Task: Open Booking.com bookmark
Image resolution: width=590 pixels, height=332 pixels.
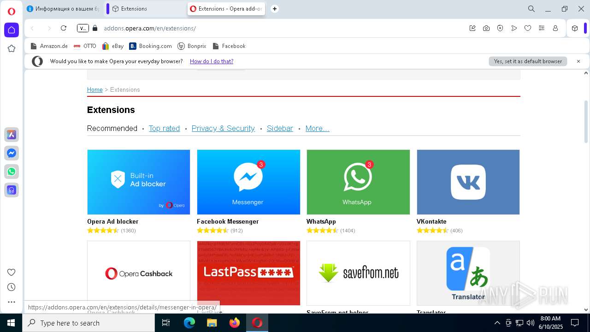Action: tap(151, 46)
